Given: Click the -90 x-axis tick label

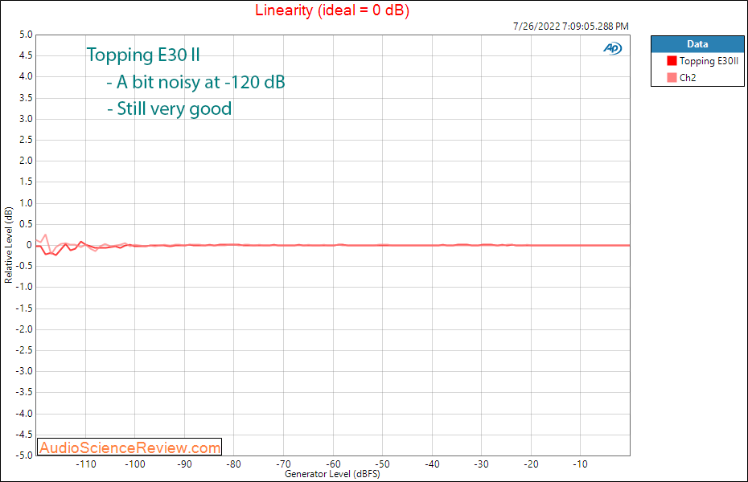Looking at the screenshot, I should click(184, 464).
